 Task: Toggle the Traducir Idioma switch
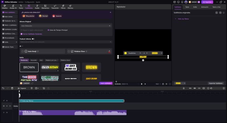click(33, 39)
